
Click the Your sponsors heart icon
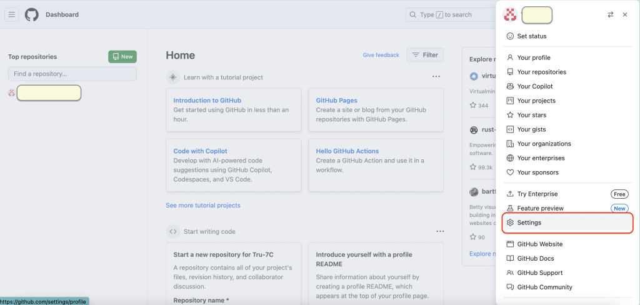coord(510,172)
